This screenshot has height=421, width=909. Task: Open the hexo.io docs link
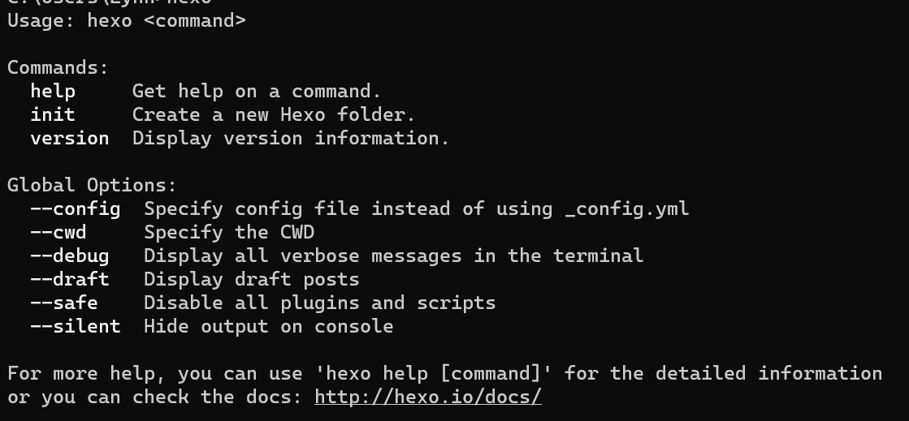coord(428,397)
